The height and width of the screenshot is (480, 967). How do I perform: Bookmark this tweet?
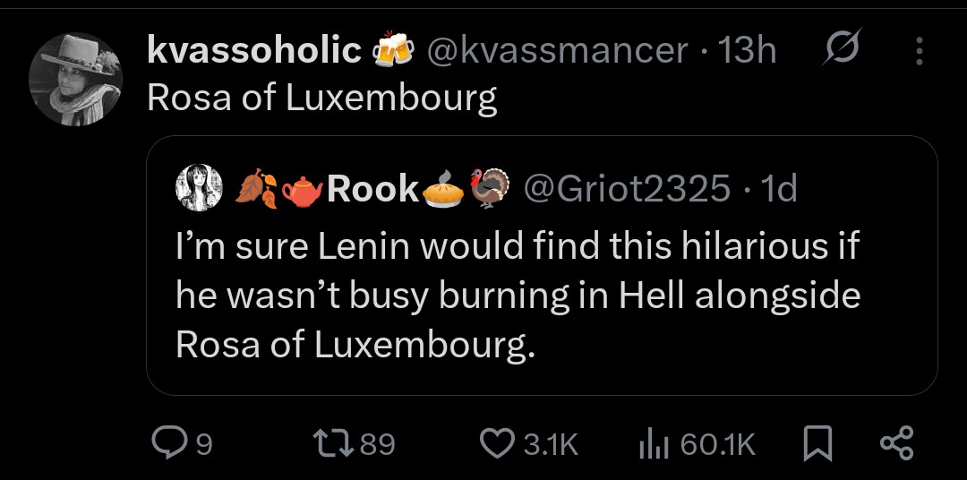[817, 443]
